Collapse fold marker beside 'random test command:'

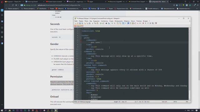81,65
